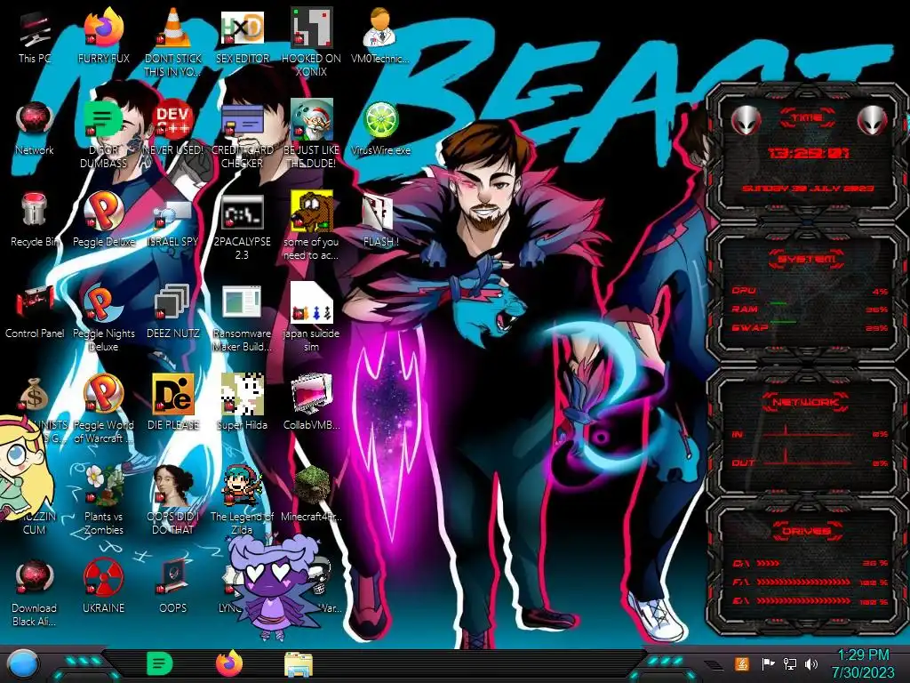The width and height of the screenshot is (910, 683).
Task: Open the Recycle Bin
Action: click(x=35, y=220)
